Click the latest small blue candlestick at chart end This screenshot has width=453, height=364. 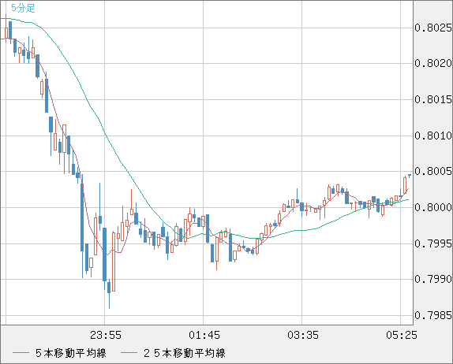(x=410, y=176)
